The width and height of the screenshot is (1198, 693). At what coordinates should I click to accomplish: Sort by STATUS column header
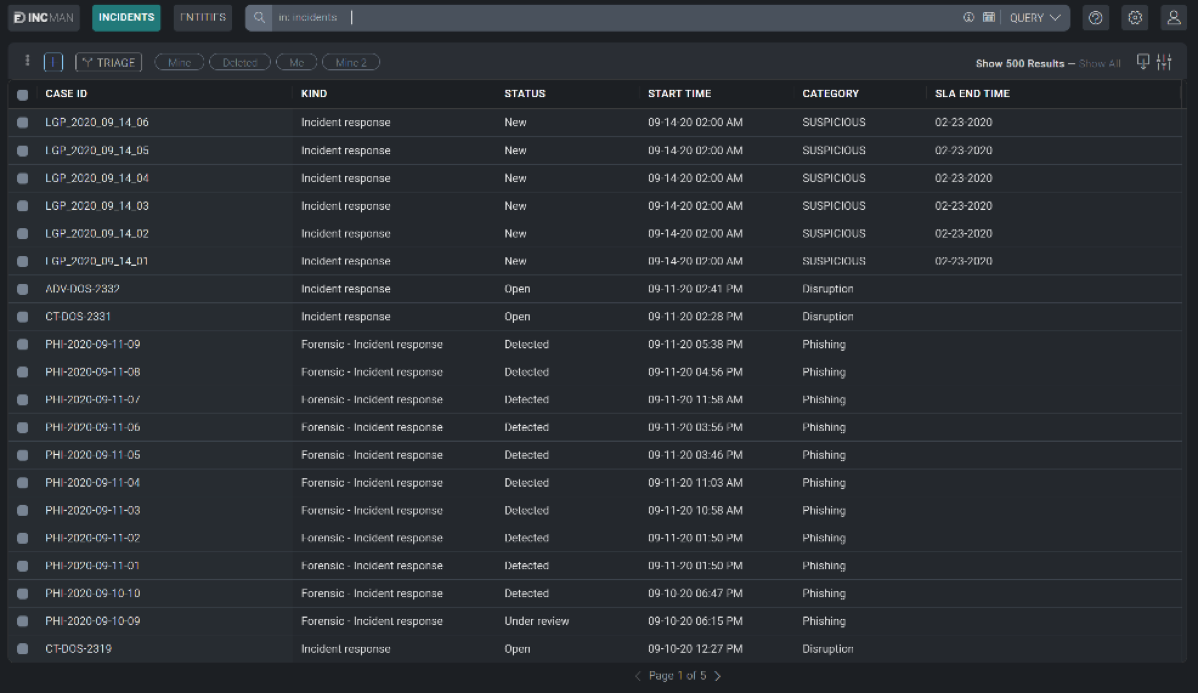(525, 93)
